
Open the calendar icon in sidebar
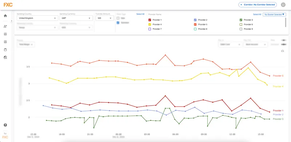click(x=5, y=50)
